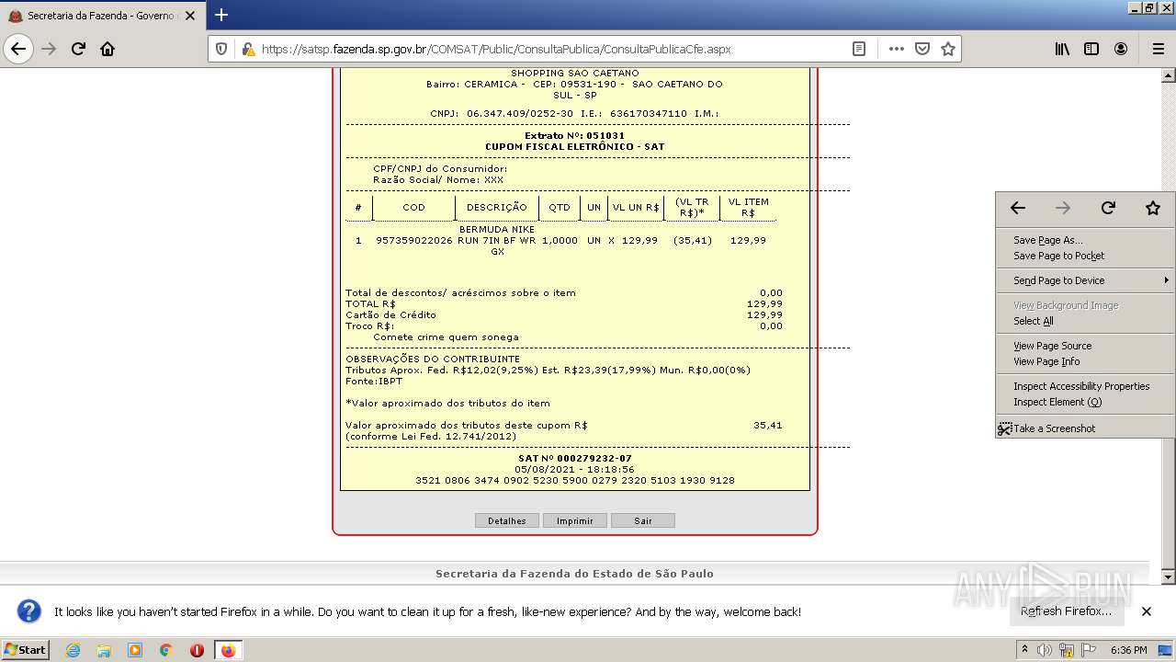The image size is (1176, 662).
Task: View site security padlock information
Action: tap(247, 49)
